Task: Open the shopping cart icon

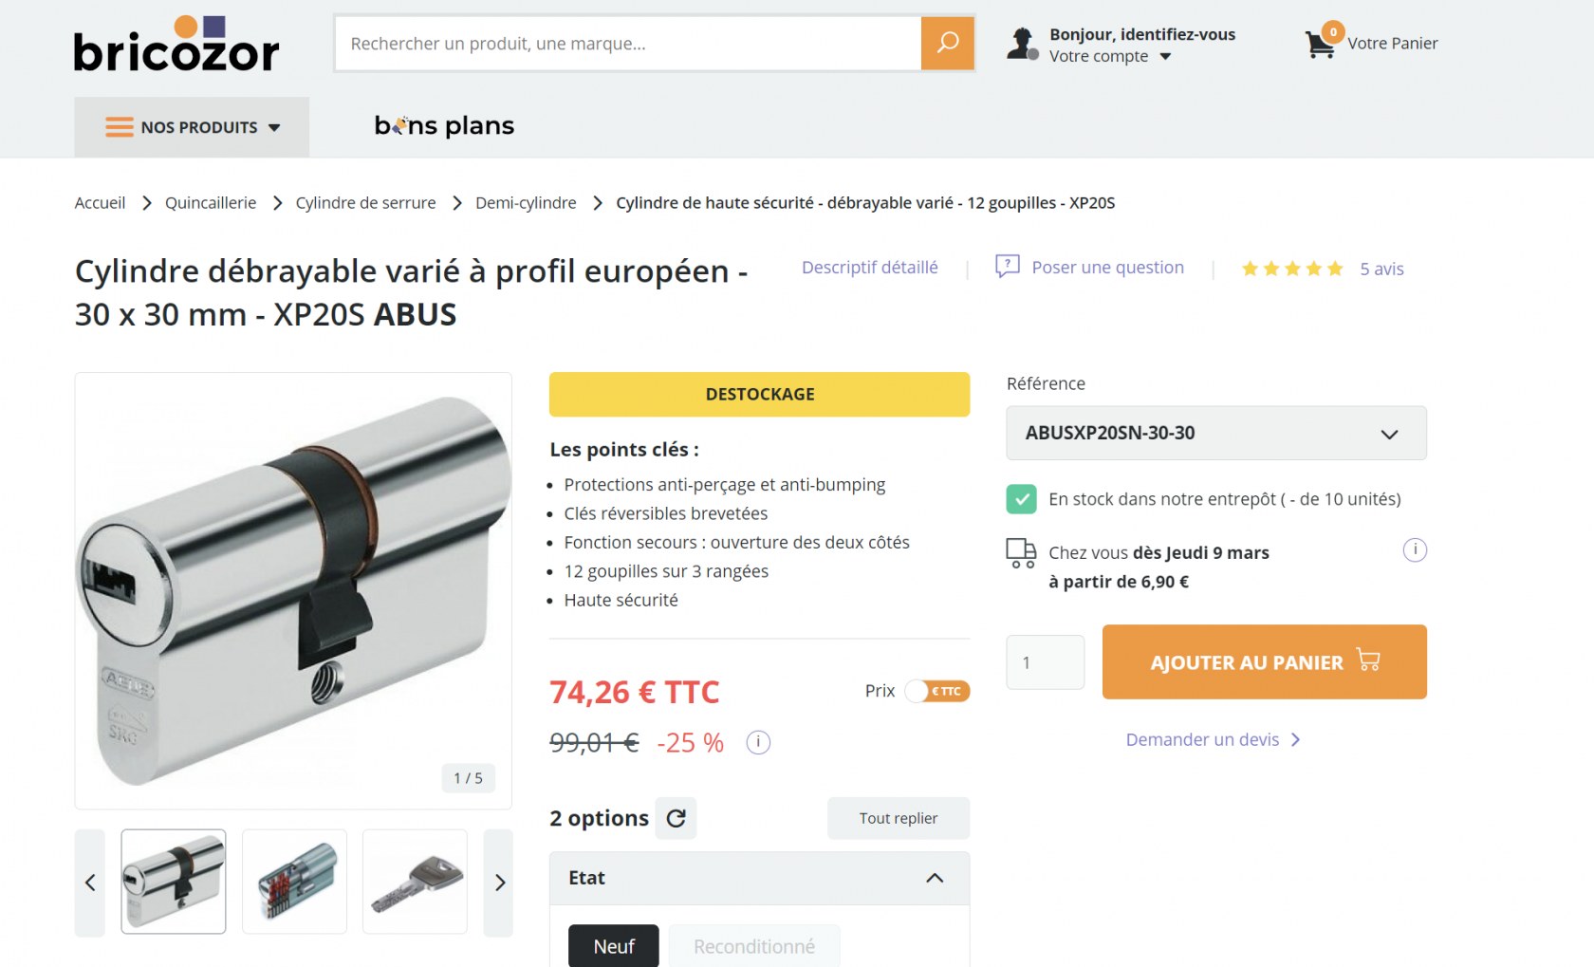Action: click(x=1320, y=44)
